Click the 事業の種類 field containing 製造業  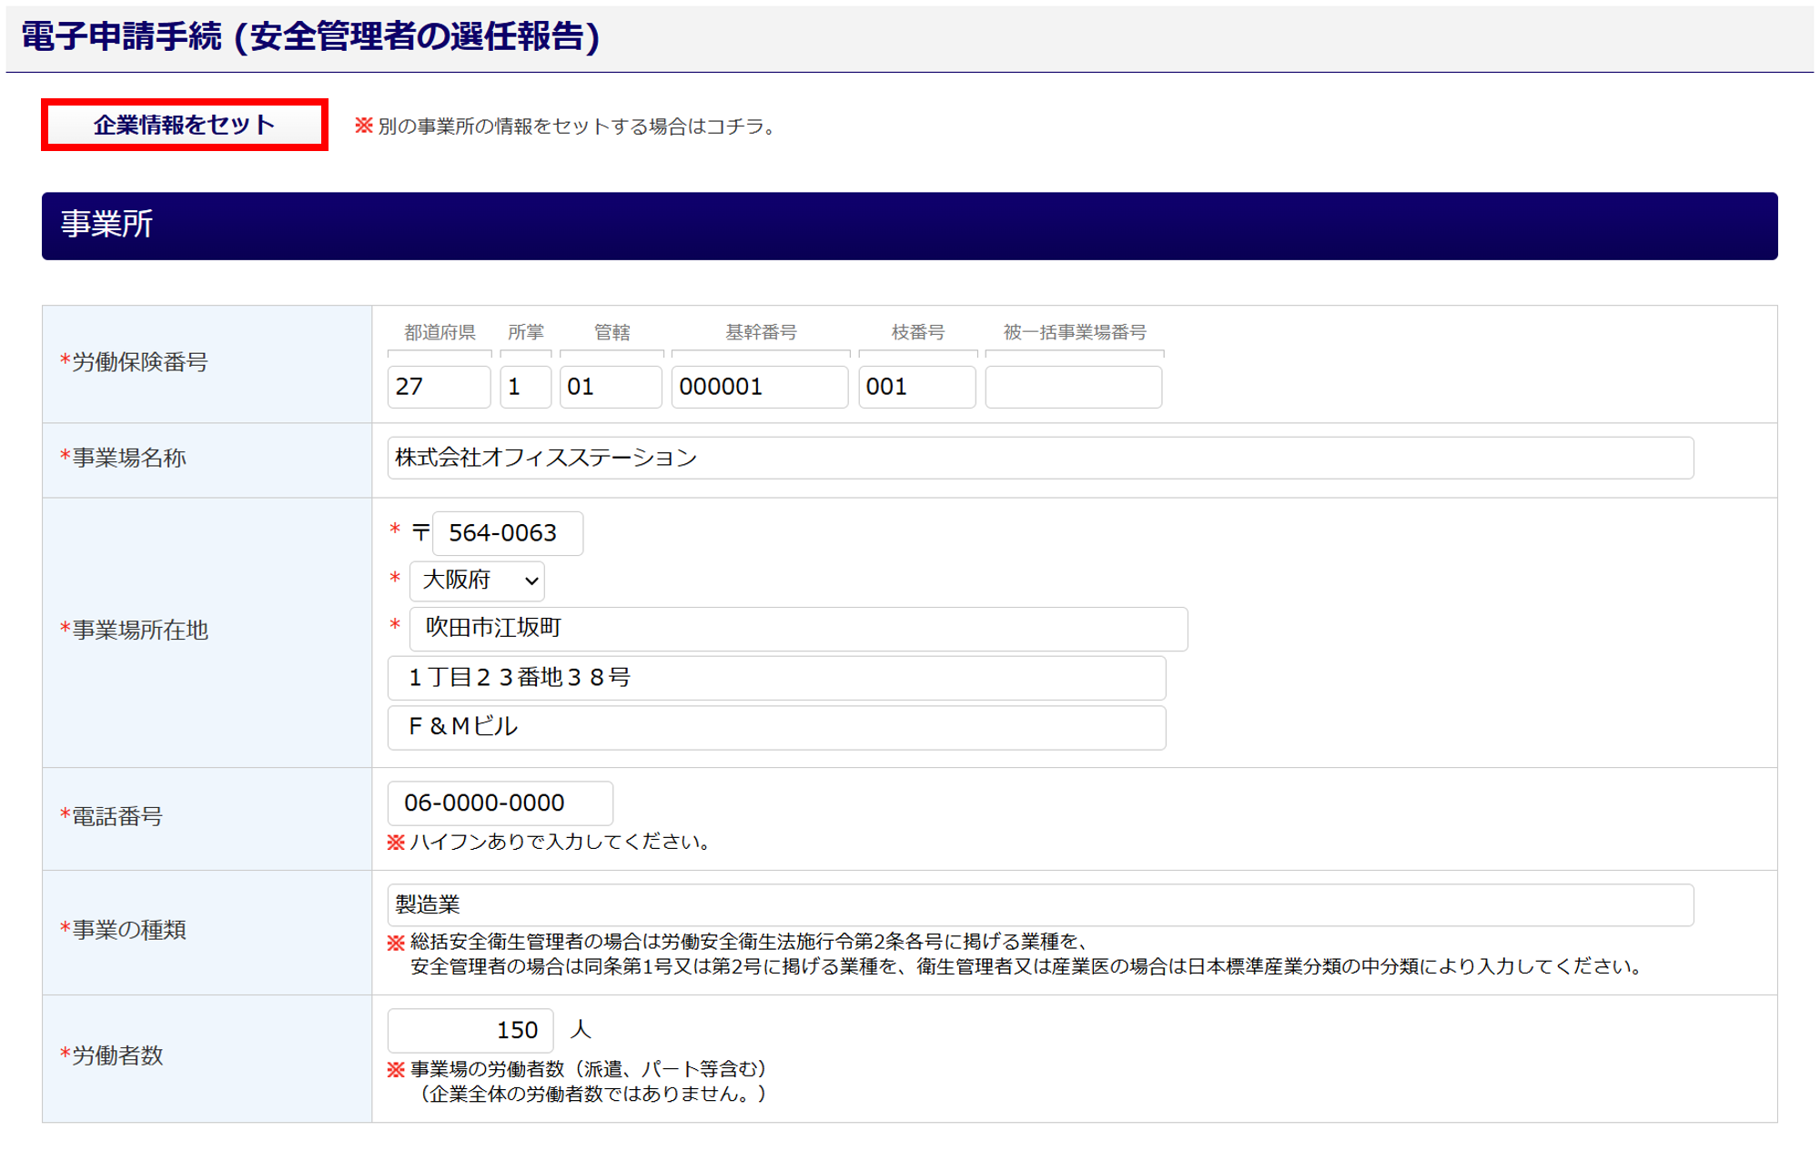[1039, 904]
